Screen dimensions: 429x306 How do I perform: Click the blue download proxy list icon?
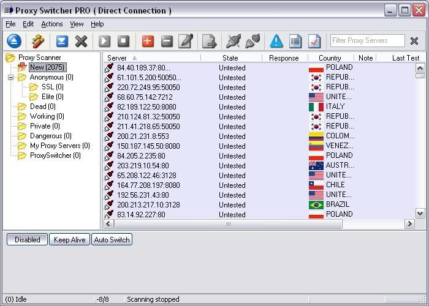click(x=62, y=41)
